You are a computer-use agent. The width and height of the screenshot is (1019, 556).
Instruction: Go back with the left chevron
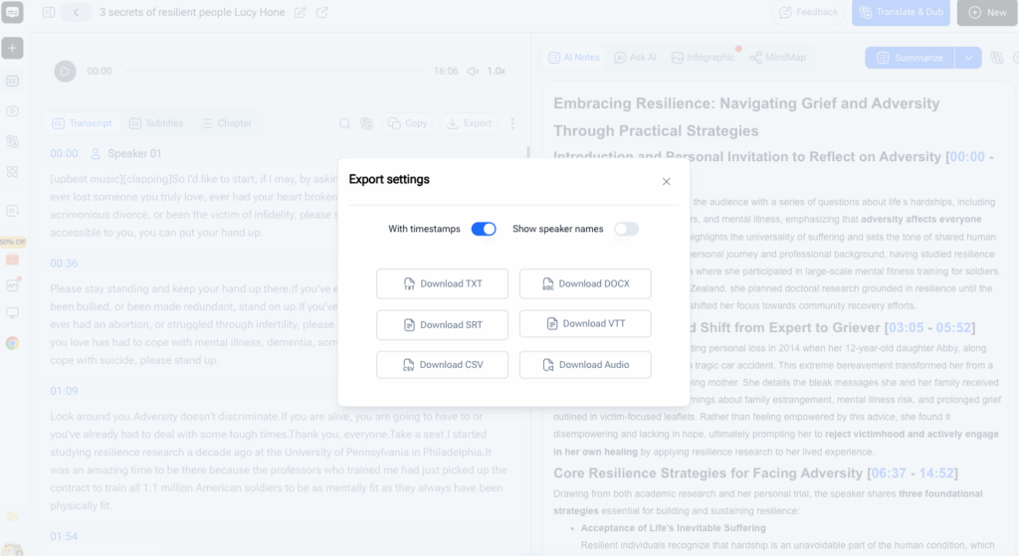click(x=76, y=12)
